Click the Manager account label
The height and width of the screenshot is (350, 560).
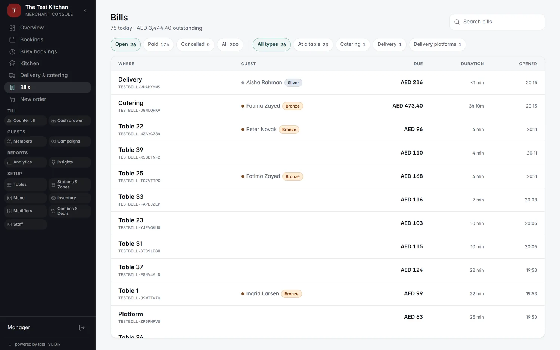(x=19, y=328)
